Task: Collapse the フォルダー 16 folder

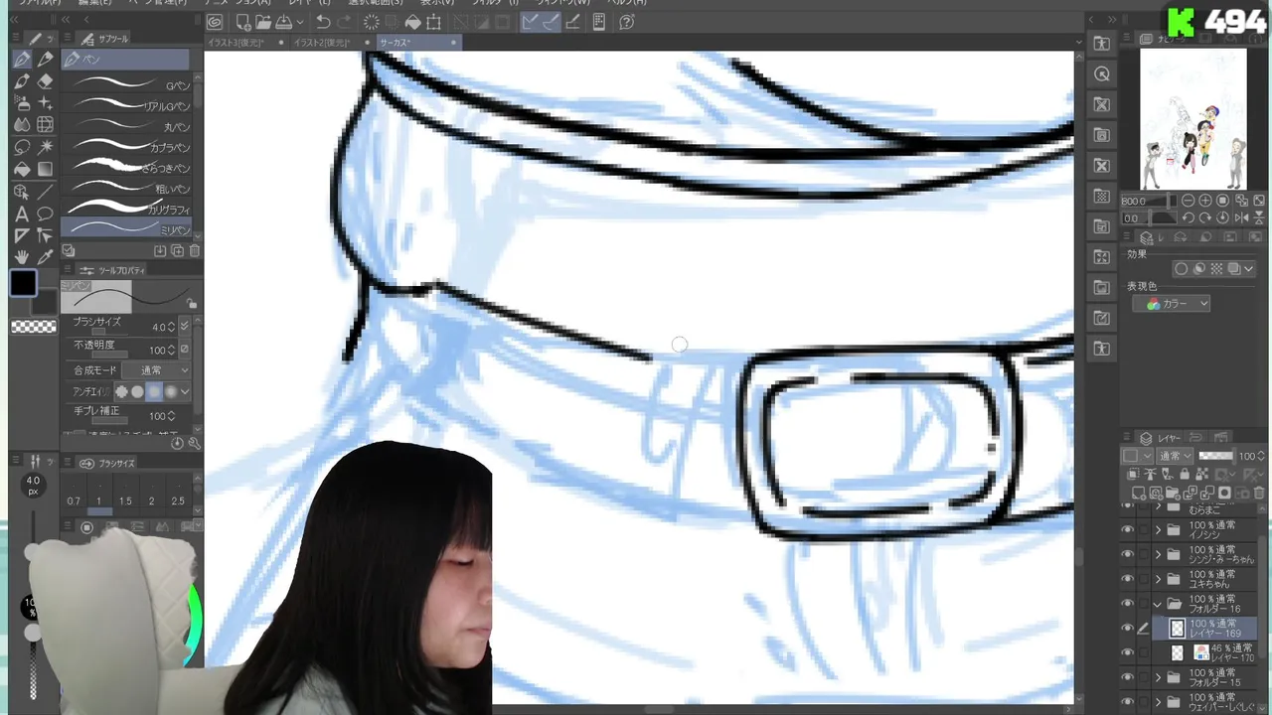Action: point(1158,604)
